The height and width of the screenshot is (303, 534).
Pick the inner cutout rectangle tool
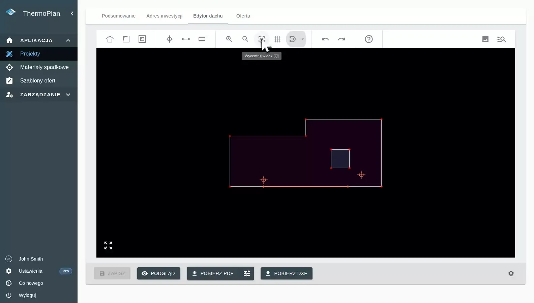tap(142, 39)
